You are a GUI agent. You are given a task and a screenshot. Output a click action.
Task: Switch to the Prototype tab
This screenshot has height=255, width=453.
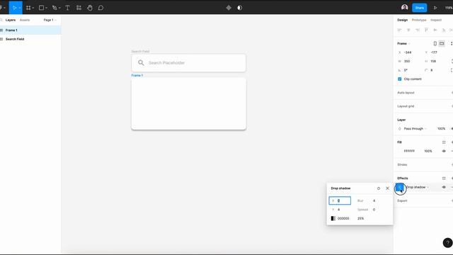(x=419, y=20)
